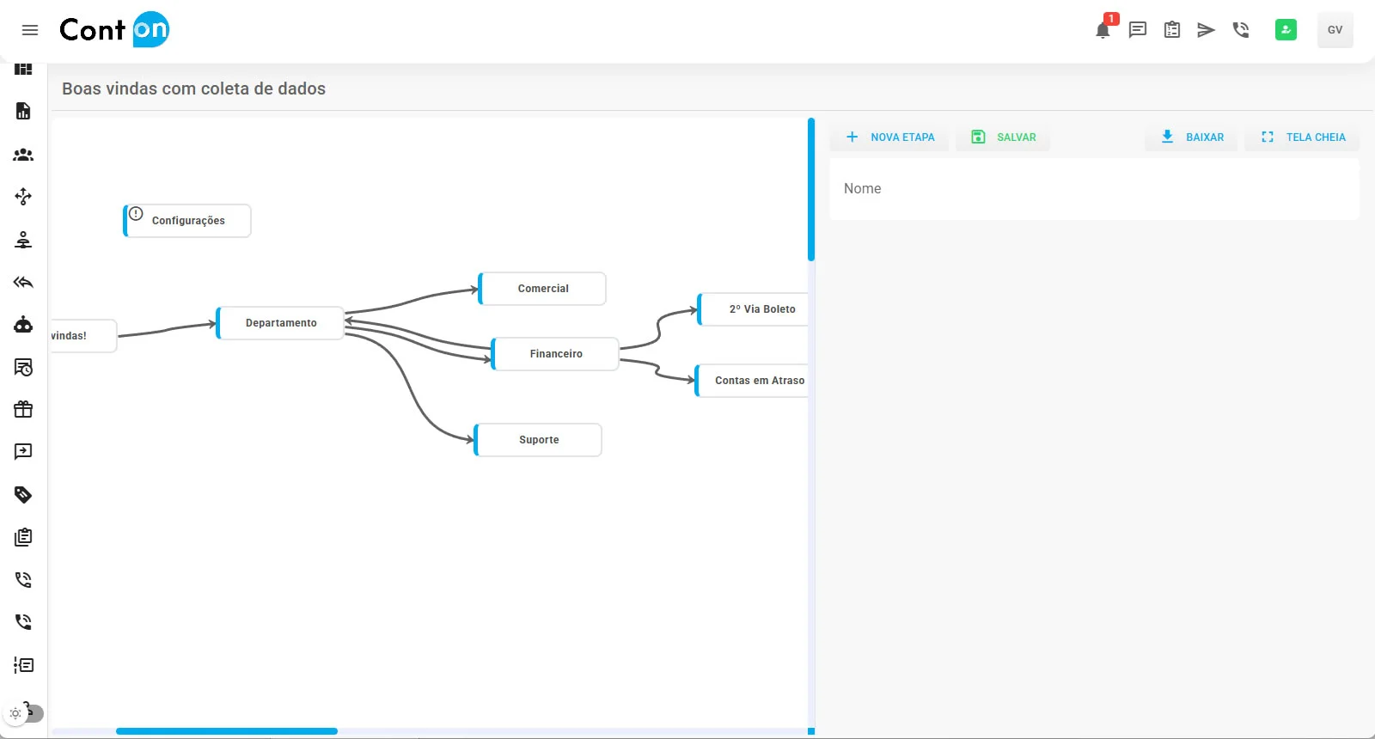Open the chat messages icon in header
The image size is (1375, 739).
click(1138, 30)
